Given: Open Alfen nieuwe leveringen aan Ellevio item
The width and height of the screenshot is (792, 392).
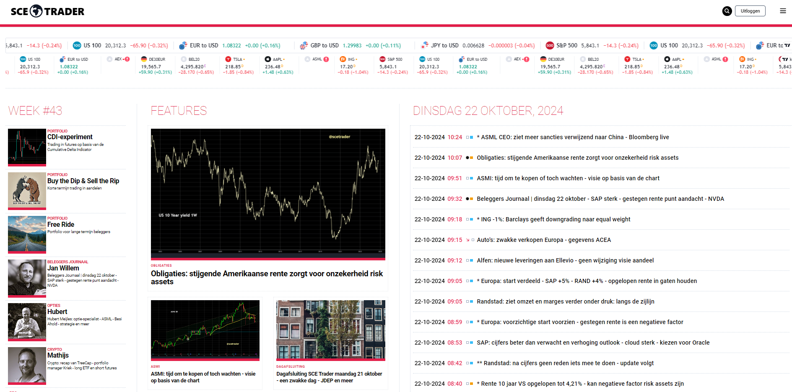Looking at the screenshot, I should pyautogui.click(x=565, y=261).
